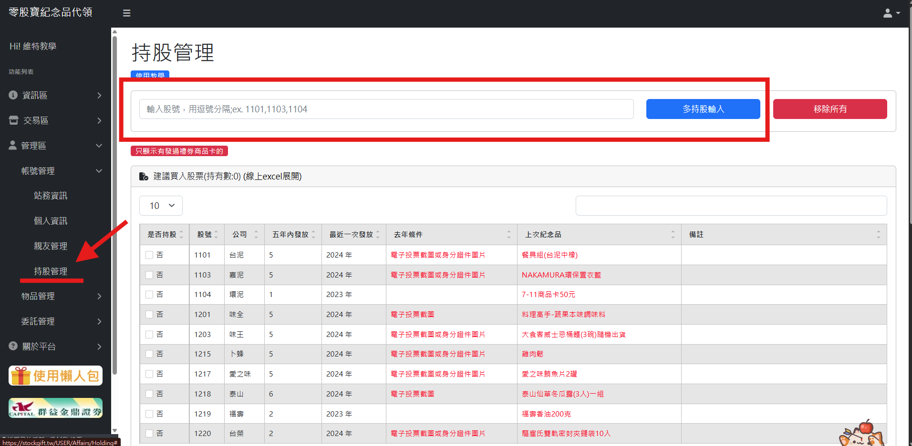Sort by 備註 column
The image size is (912, 446).
784,235
